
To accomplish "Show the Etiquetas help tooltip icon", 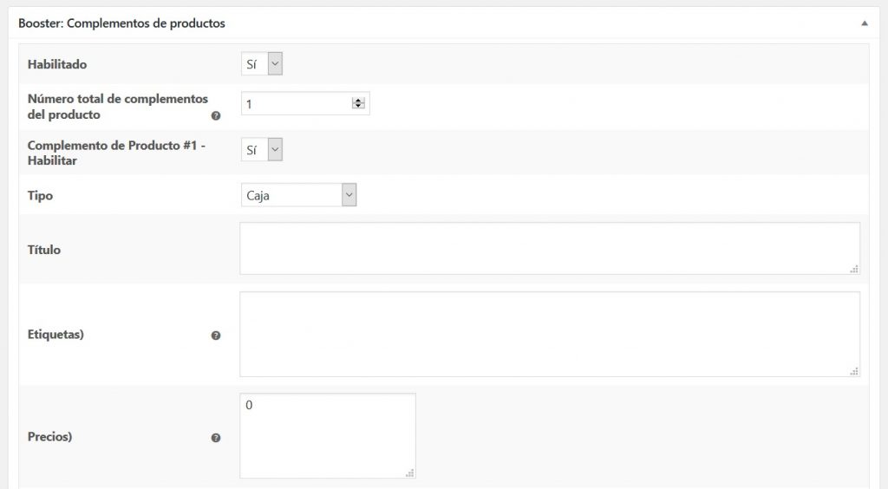I will (x=216, y=336).
